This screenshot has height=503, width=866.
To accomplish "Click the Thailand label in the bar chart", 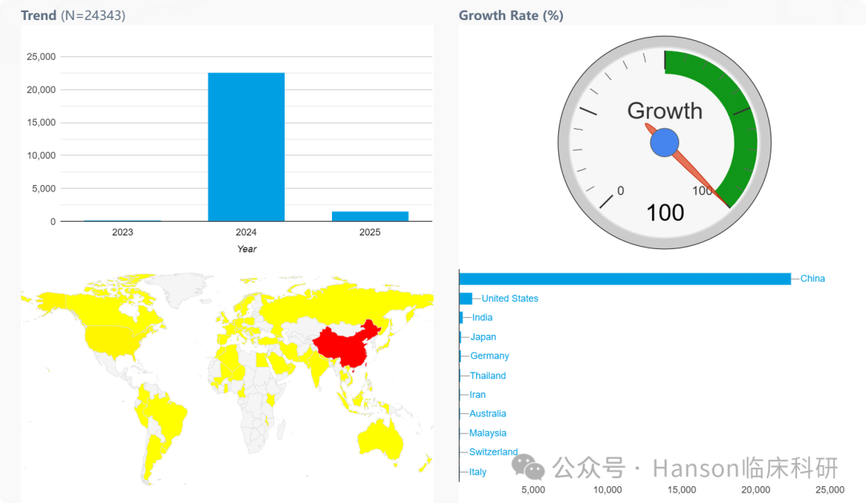I will coord(488,376).
